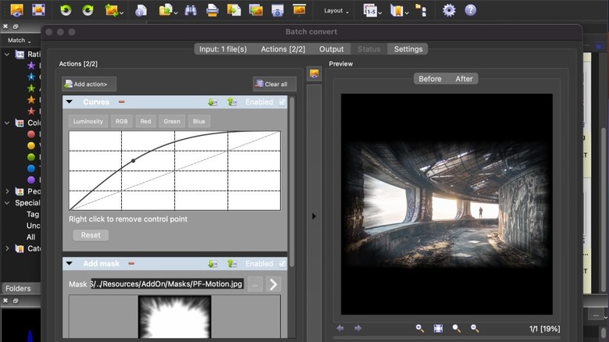
Task: Collapse the Rating tree node in the sidebar
Action: click(7, 55)
